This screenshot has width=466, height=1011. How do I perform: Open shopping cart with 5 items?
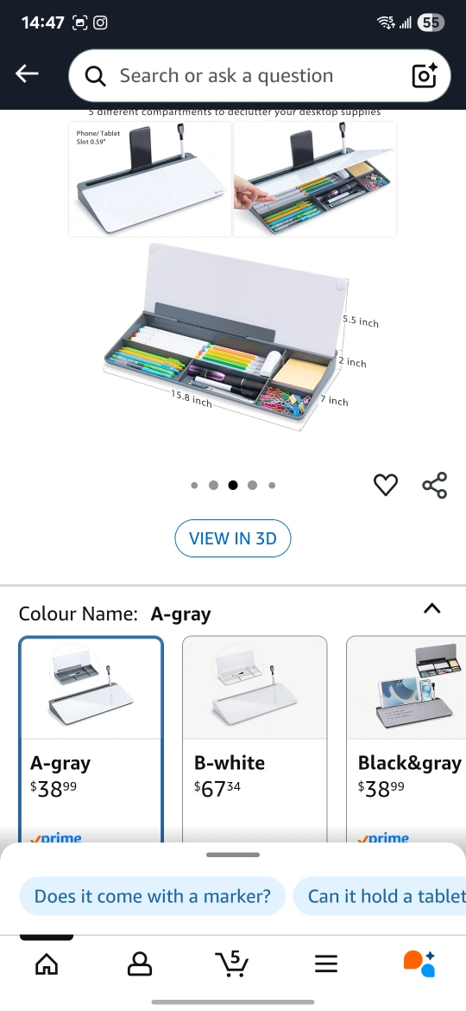(232, 964)
